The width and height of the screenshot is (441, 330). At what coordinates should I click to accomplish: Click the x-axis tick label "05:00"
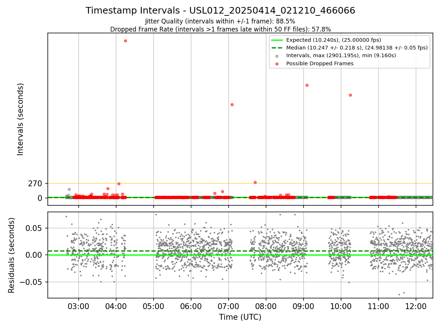click(x=154, y=306)
